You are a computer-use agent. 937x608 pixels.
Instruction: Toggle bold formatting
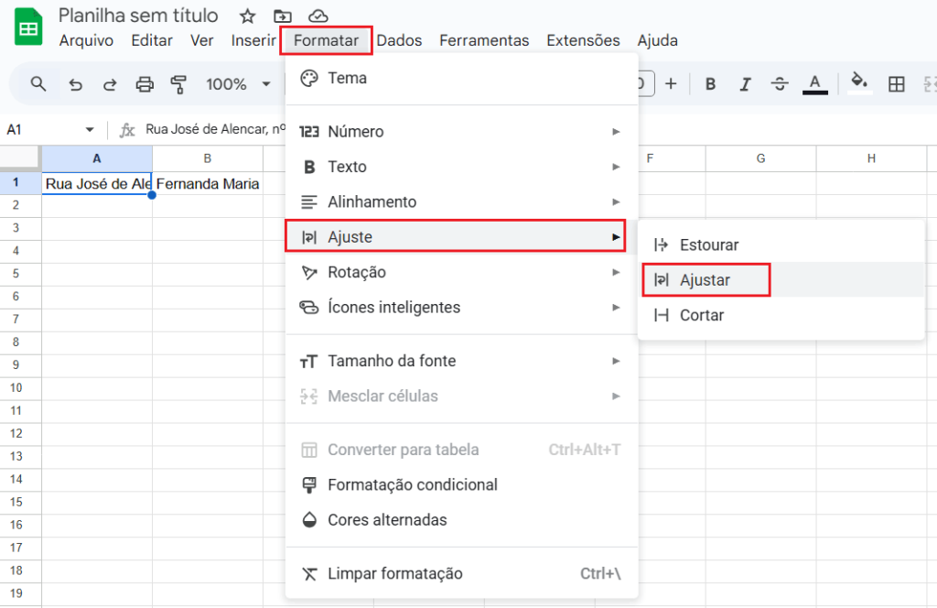710,83
